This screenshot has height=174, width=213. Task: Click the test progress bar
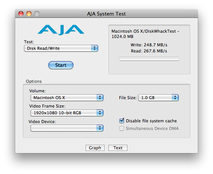coord(149,59)
